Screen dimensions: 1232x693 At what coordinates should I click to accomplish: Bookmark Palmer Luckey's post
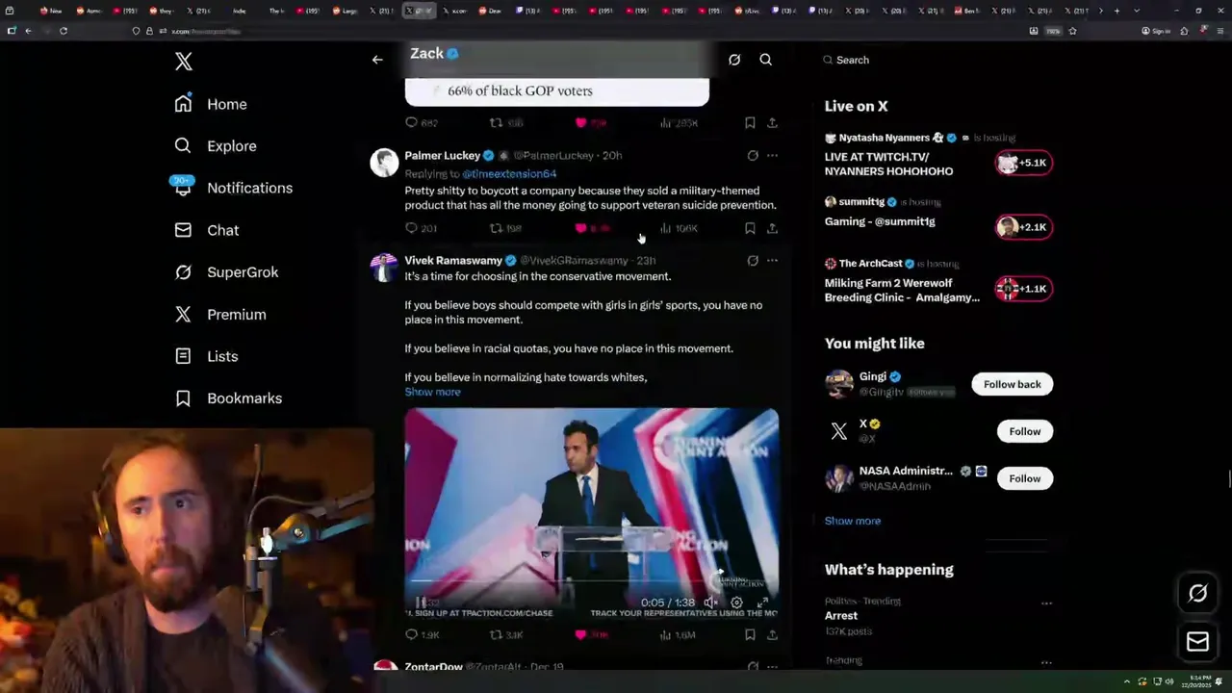(x=750, y=228)
